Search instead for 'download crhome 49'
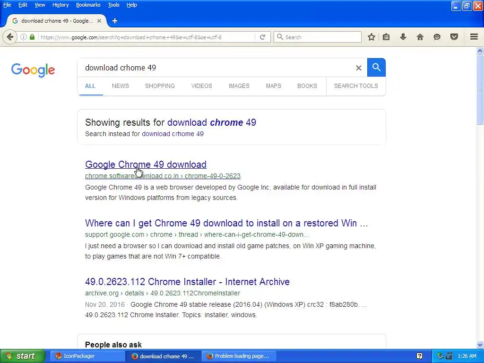This screenshot has height=363, width=484. click(x=173, y=134)
